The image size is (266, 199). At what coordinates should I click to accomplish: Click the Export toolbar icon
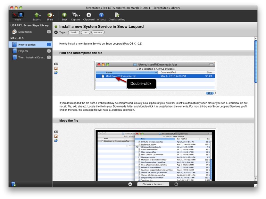pyautogui.click(x=37, y=15)
